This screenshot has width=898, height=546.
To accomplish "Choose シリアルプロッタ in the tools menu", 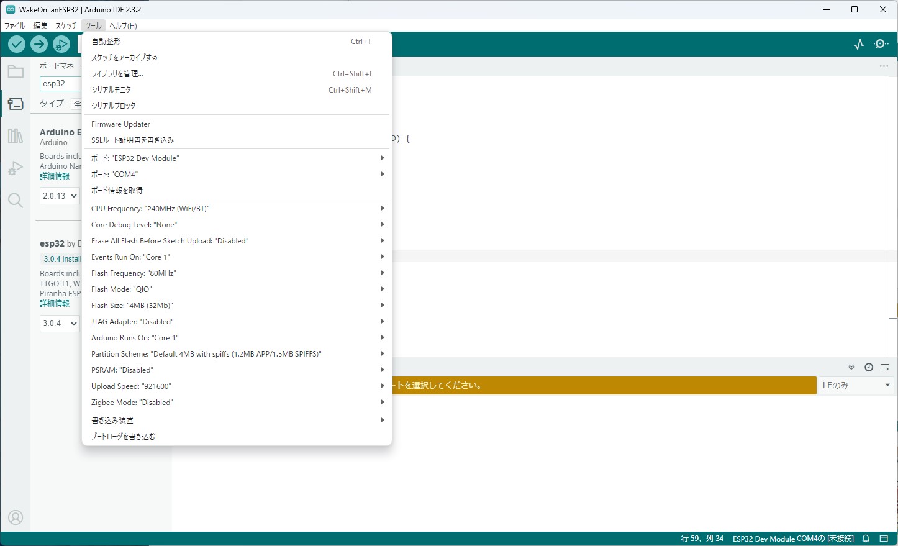I will point(237,106).
